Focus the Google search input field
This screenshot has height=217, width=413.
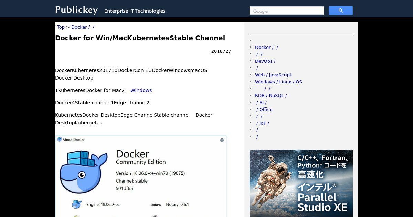287,11
